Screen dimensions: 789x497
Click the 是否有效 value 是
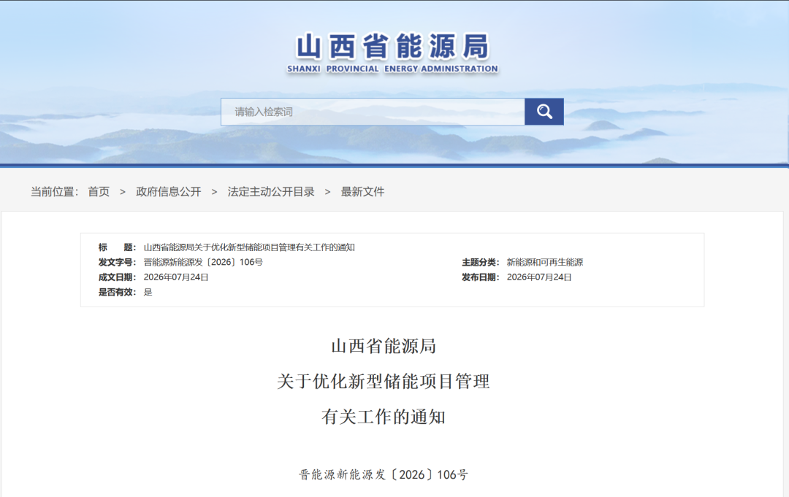pos(148,292)
